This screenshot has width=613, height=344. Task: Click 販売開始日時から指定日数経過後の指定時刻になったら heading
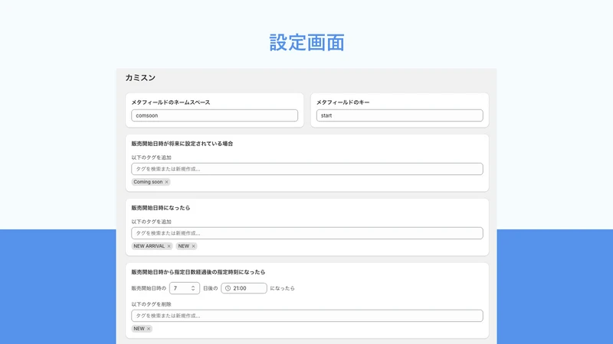198,272
